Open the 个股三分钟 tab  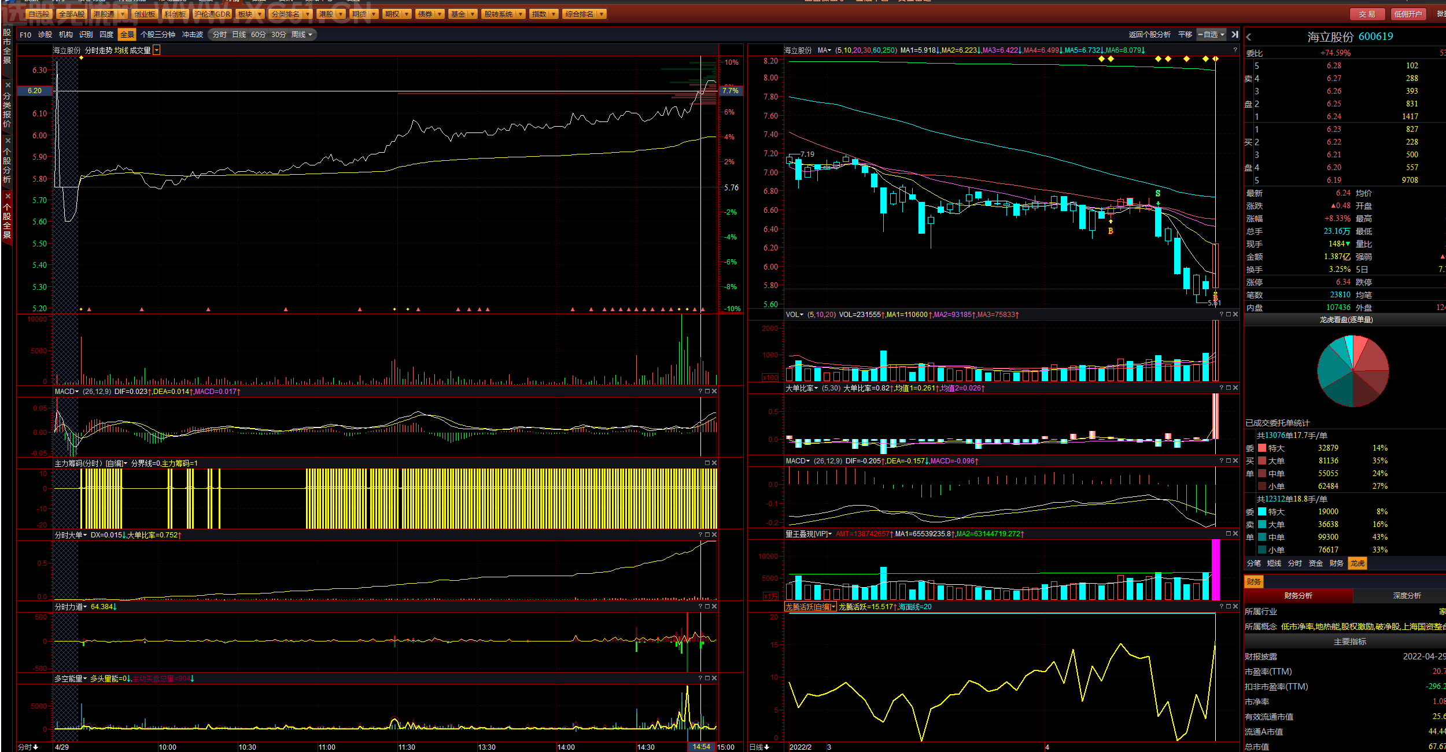(158, 35)
